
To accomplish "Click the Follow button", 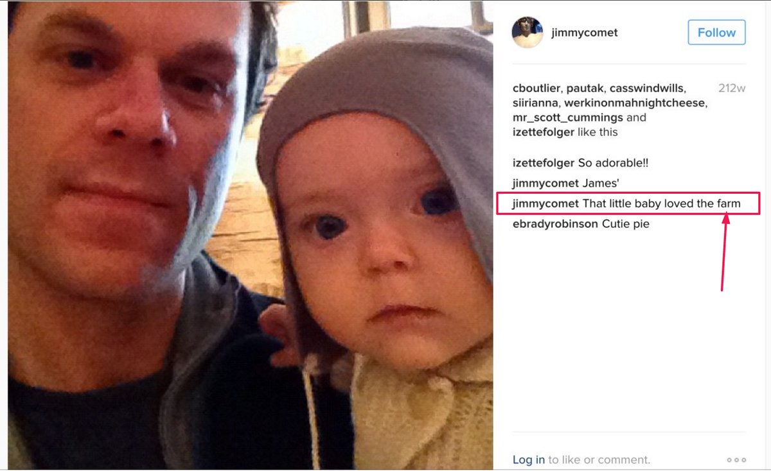I will pos(716,32).
